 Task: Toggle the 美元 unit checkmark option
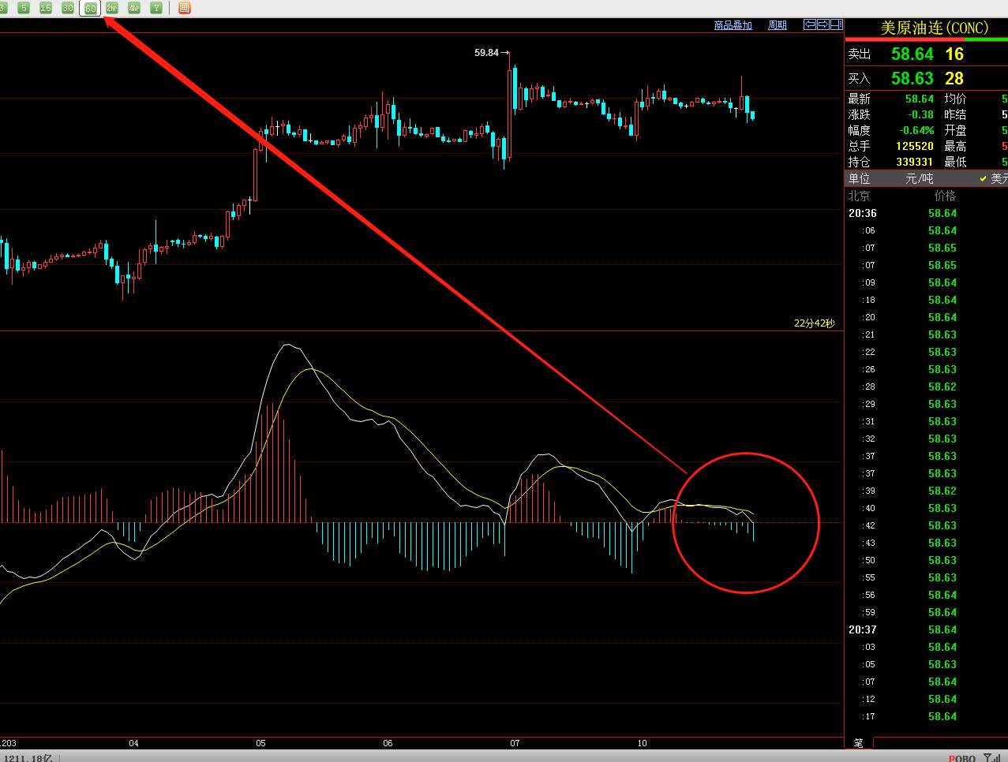[994, 179]
